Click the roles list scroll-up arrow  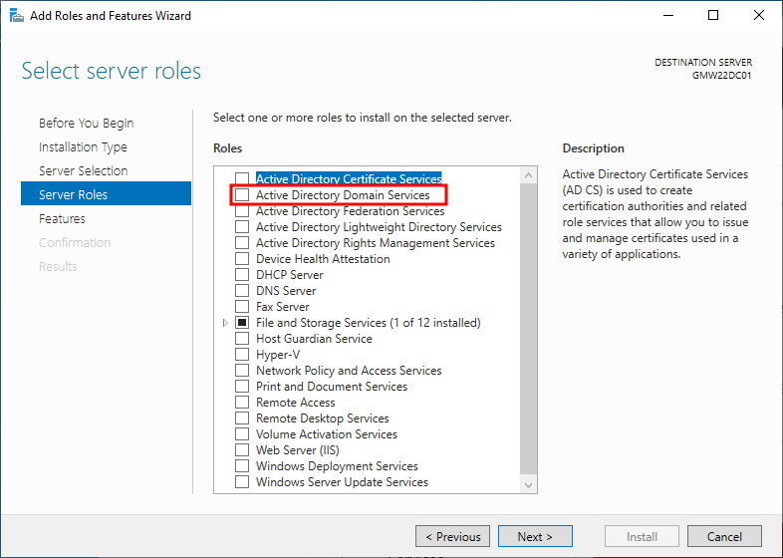[528, 175]
